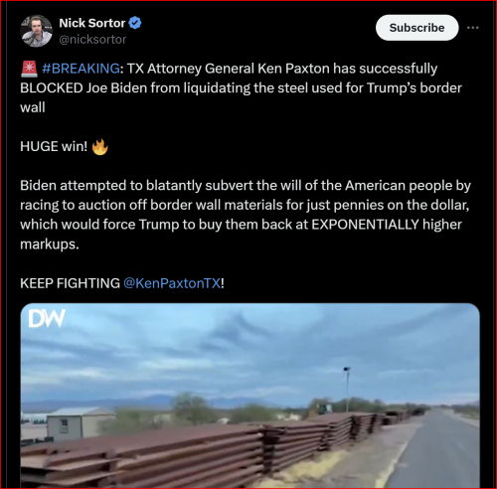Click the red siren emoji

click(x=29, y=69)
